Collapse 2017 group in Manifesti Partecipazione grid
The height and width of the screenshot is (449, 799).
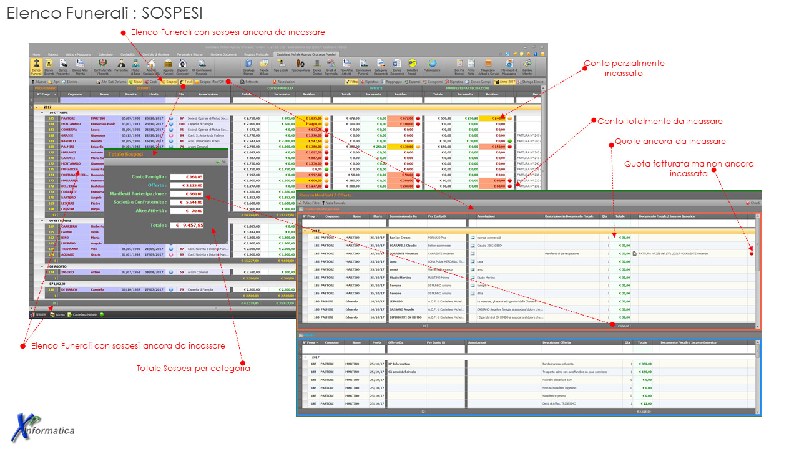(x=303, y=230)
